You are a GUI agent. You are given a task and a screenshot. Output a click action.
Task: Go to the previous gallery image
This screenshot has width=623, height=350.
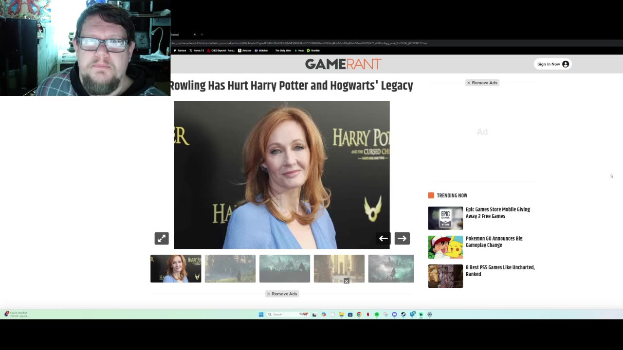tap(384, 238)
